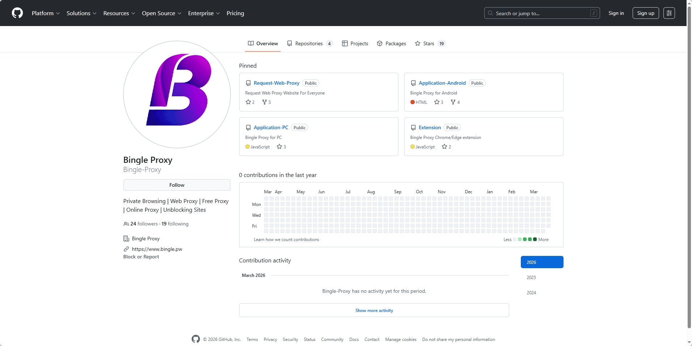
Task: Click the GitHub logo in the header
Action: [17, 13]
